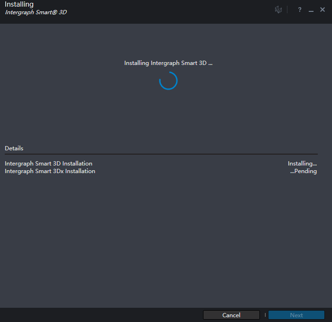
Task: Click the vertical divider beside the Hexagon logo
Action: point(287,10)
